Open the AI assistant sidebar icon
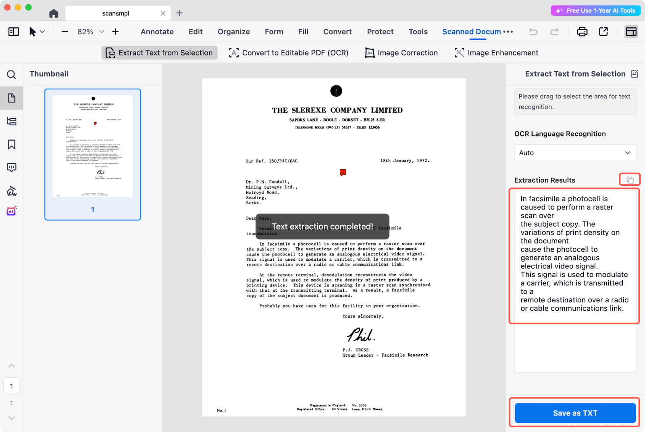The width and height of the screenshot is (645, 432). point(11,211)
